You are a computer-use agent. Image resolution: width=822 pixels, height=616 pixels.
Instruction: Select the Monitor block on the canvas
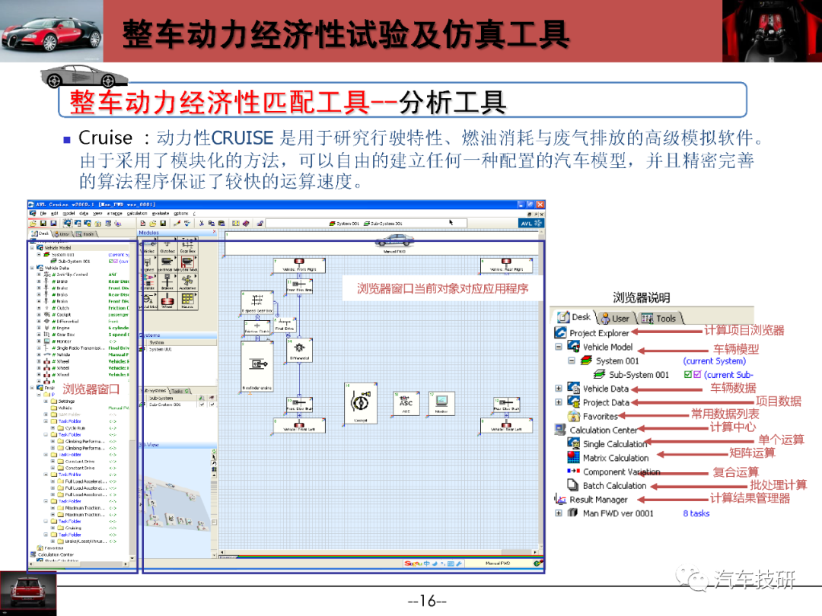click(441, 403)
